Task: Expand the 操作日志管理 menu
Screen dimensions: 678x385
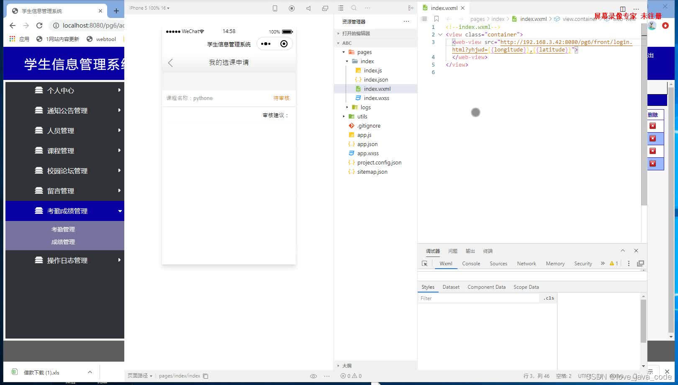Action: click(65, 260)
